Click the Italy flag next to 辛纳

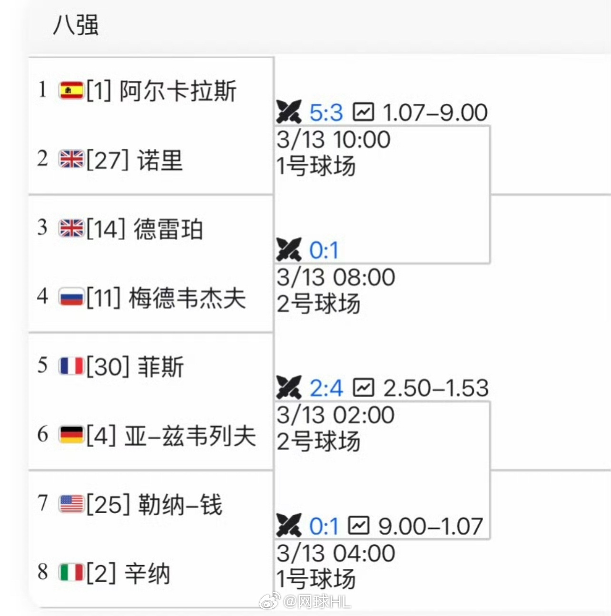[71, 572]
